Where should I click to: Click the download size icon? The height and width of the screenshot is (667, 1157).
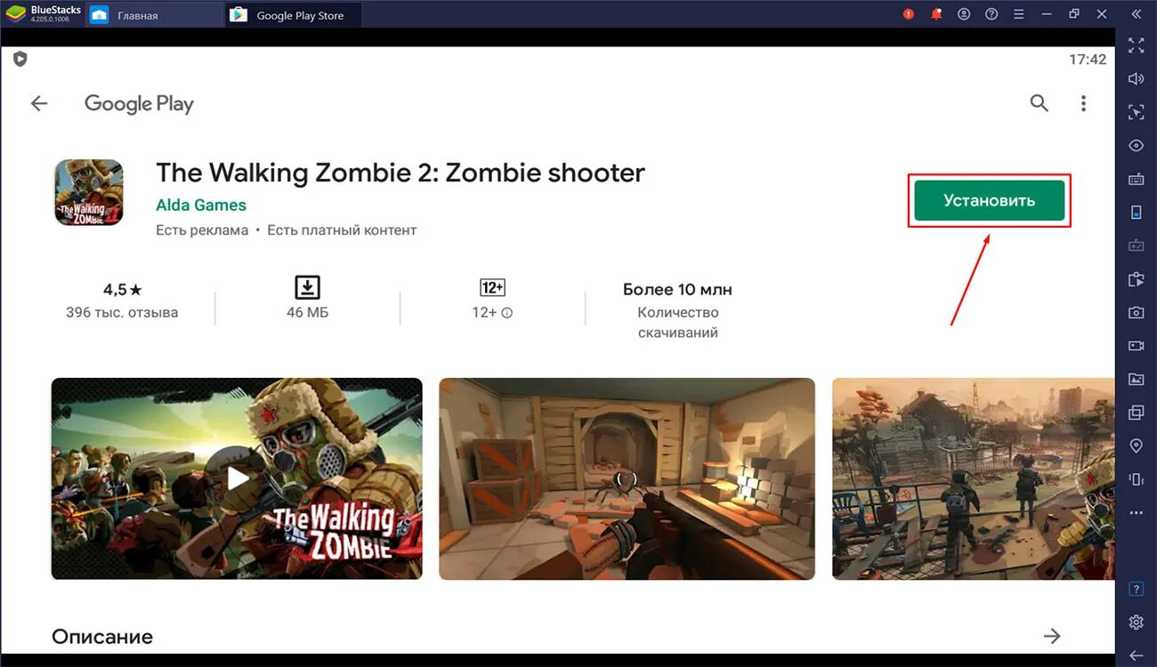coord(307,287)
